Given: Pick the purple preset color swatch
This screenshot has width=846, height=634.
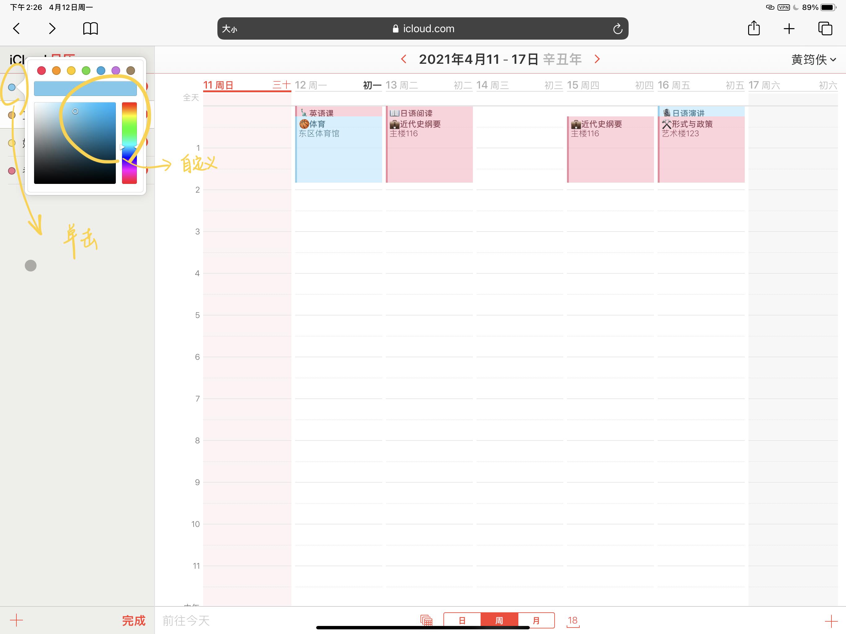Looking at the screenshot, I should click(x=116, y=70).
